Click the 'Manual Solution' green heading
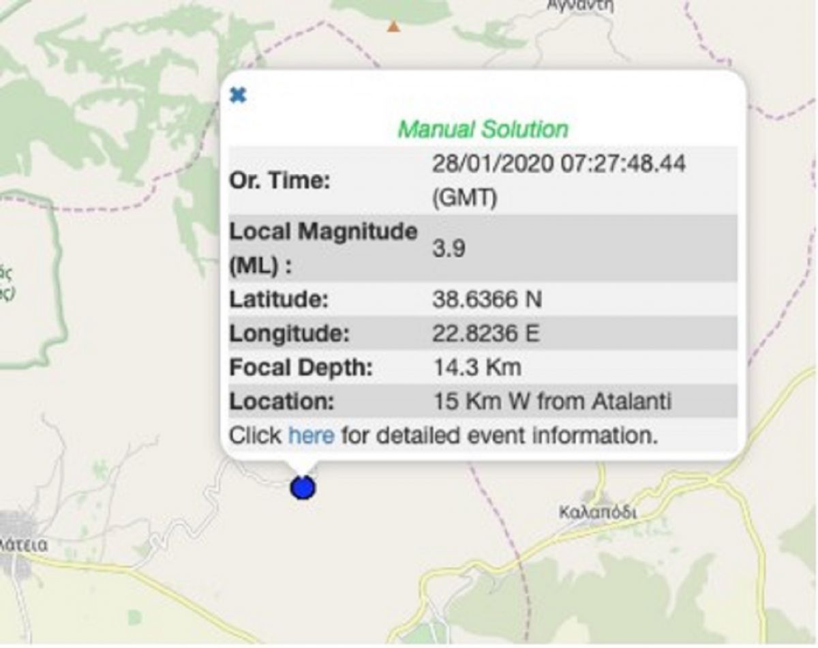818x648 pixels. tap(483, 129)
